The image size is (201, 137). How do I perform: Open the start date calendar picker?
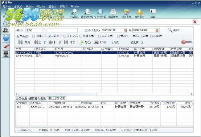coord(126,30)
